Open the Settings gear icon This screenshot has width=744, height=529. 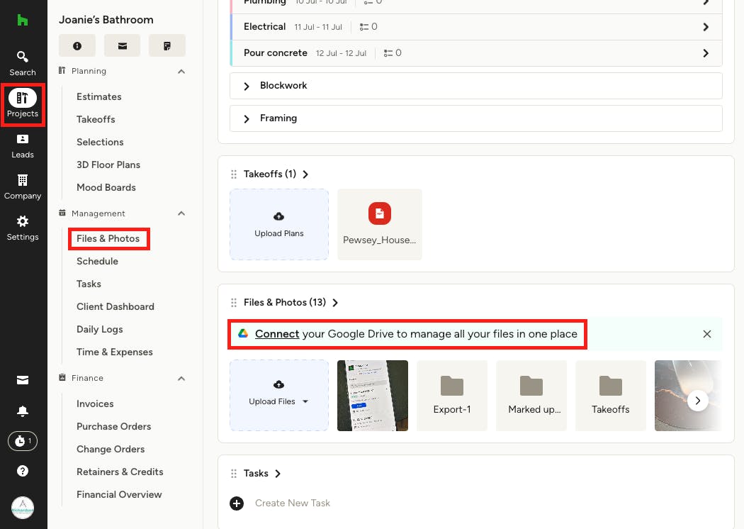point(23,227)
